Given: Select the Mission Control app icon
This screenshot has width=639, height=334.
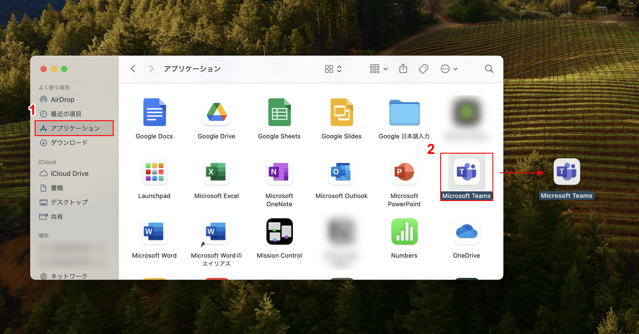Looking at the screenshot, I should pyautogui.click(x=280, y=231).
